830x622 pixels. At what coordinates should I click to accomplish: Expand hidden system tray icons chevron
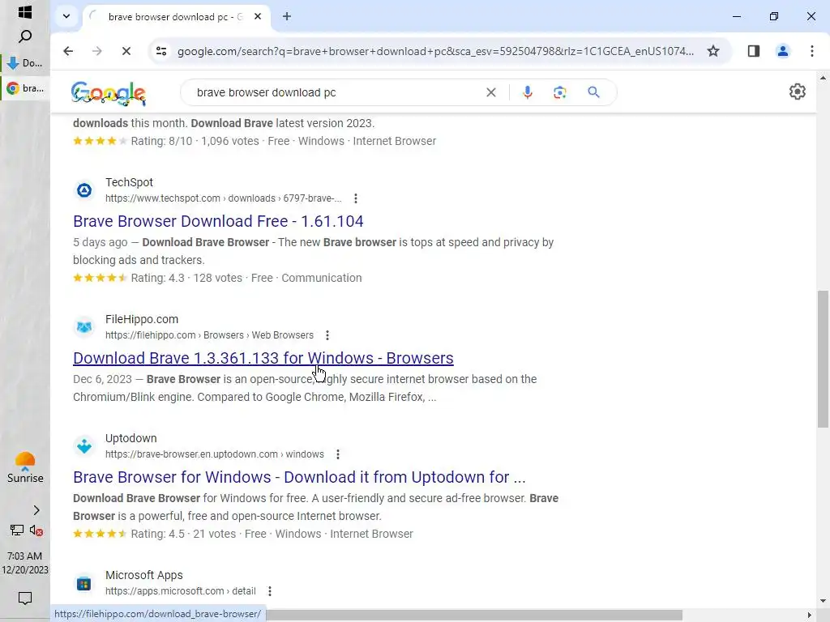[x=36, y=510]
